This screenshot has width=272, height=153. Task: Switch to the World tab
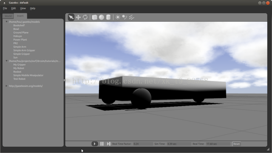point(8,16)
